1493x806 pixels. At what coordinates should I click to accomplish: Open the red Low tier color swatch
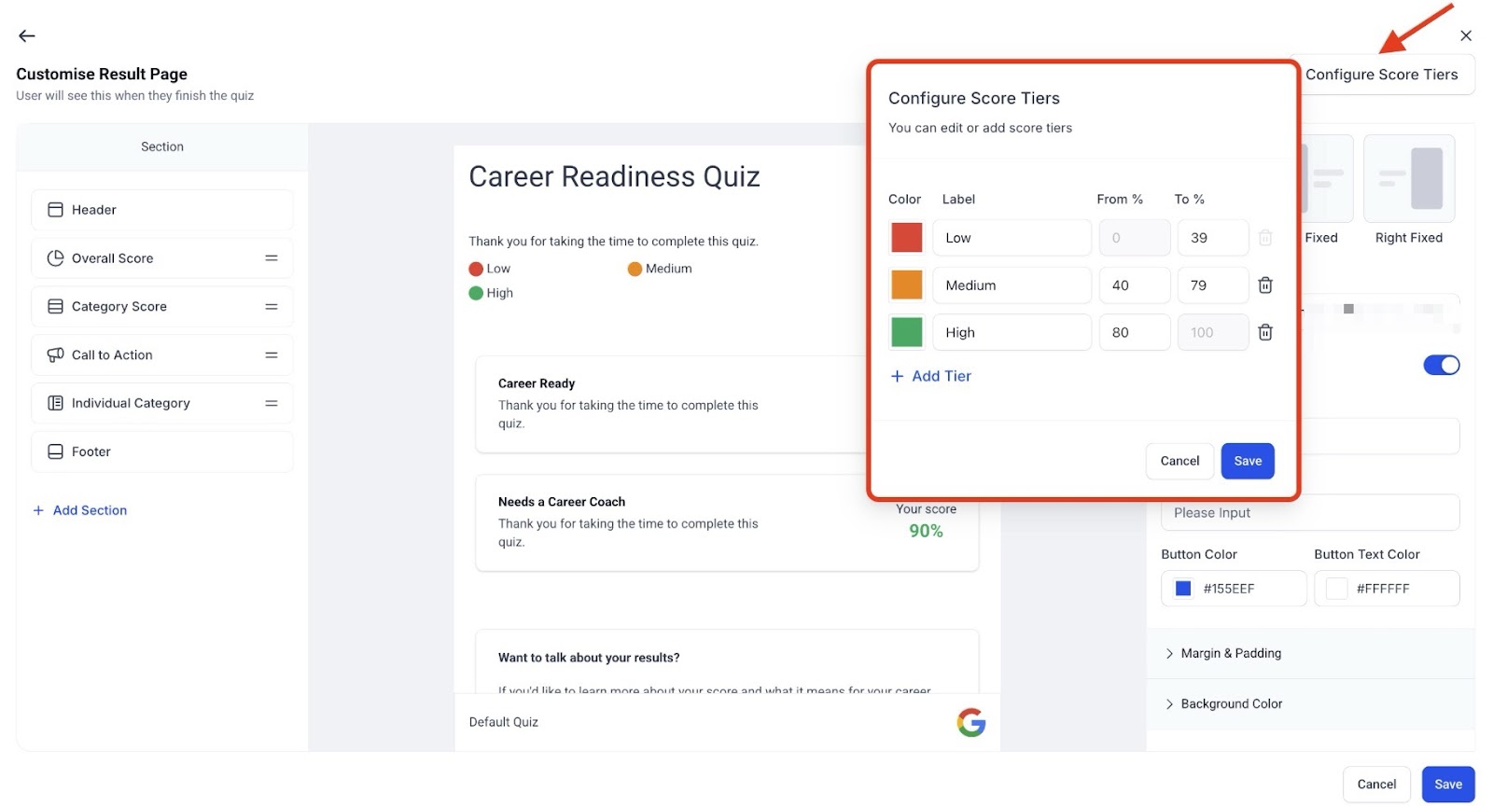[906, 238]
